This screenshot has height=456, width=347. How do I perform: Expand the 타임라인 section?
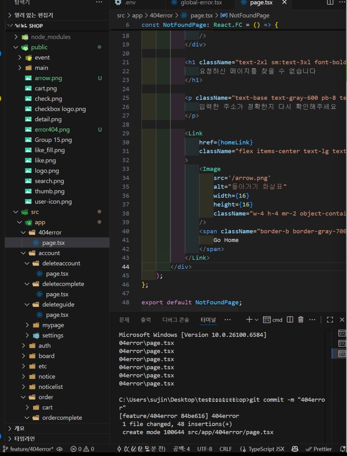click(24, 439)
